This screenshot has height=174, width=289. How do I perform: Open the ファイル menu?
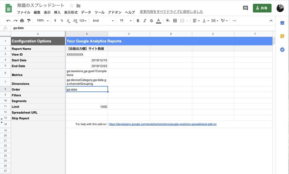coord(24,12)
